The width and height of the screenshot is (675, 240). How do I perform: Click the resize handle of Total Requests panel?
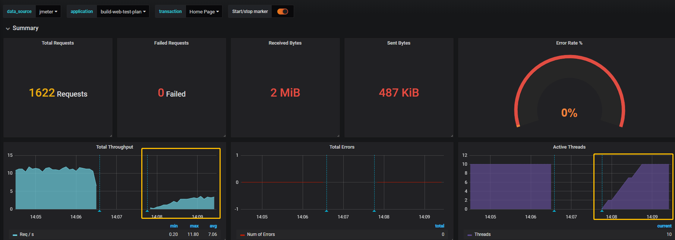point(111,136)
